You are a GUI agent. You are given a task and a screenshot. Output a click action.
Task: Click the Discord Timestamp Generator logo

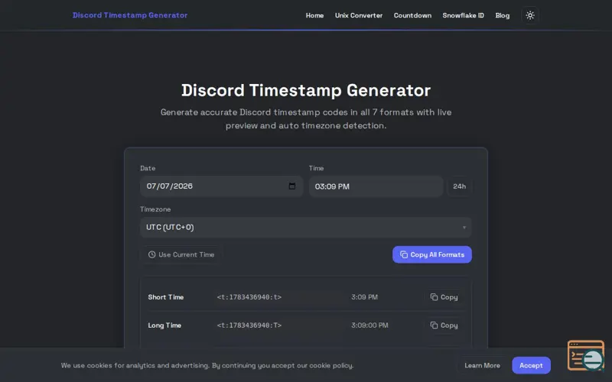click(130, 15)
